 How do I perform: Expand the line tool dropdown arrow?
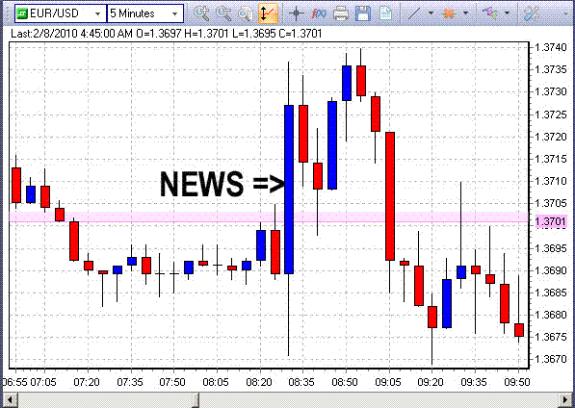pyautogui.click(x=431, y=13)
